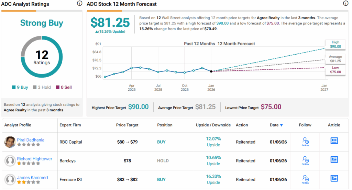Screen dimensions: 352x190
Task: Click the Jan 2026 chart data point
Action: [211, 71]
